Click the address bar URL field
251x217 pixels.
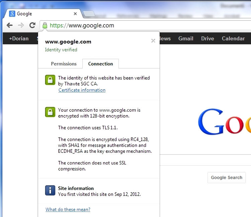[x=145, y=25]
